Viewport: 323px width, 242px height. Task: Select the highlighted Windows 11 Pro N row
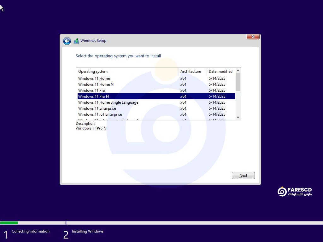click(x=156, y=96)
